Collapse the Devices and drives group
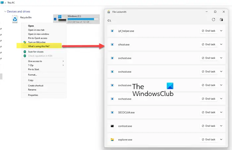Image resolution: width=232 pixels, height=150 pixels. pyautogui.click(x=5, y=12)
